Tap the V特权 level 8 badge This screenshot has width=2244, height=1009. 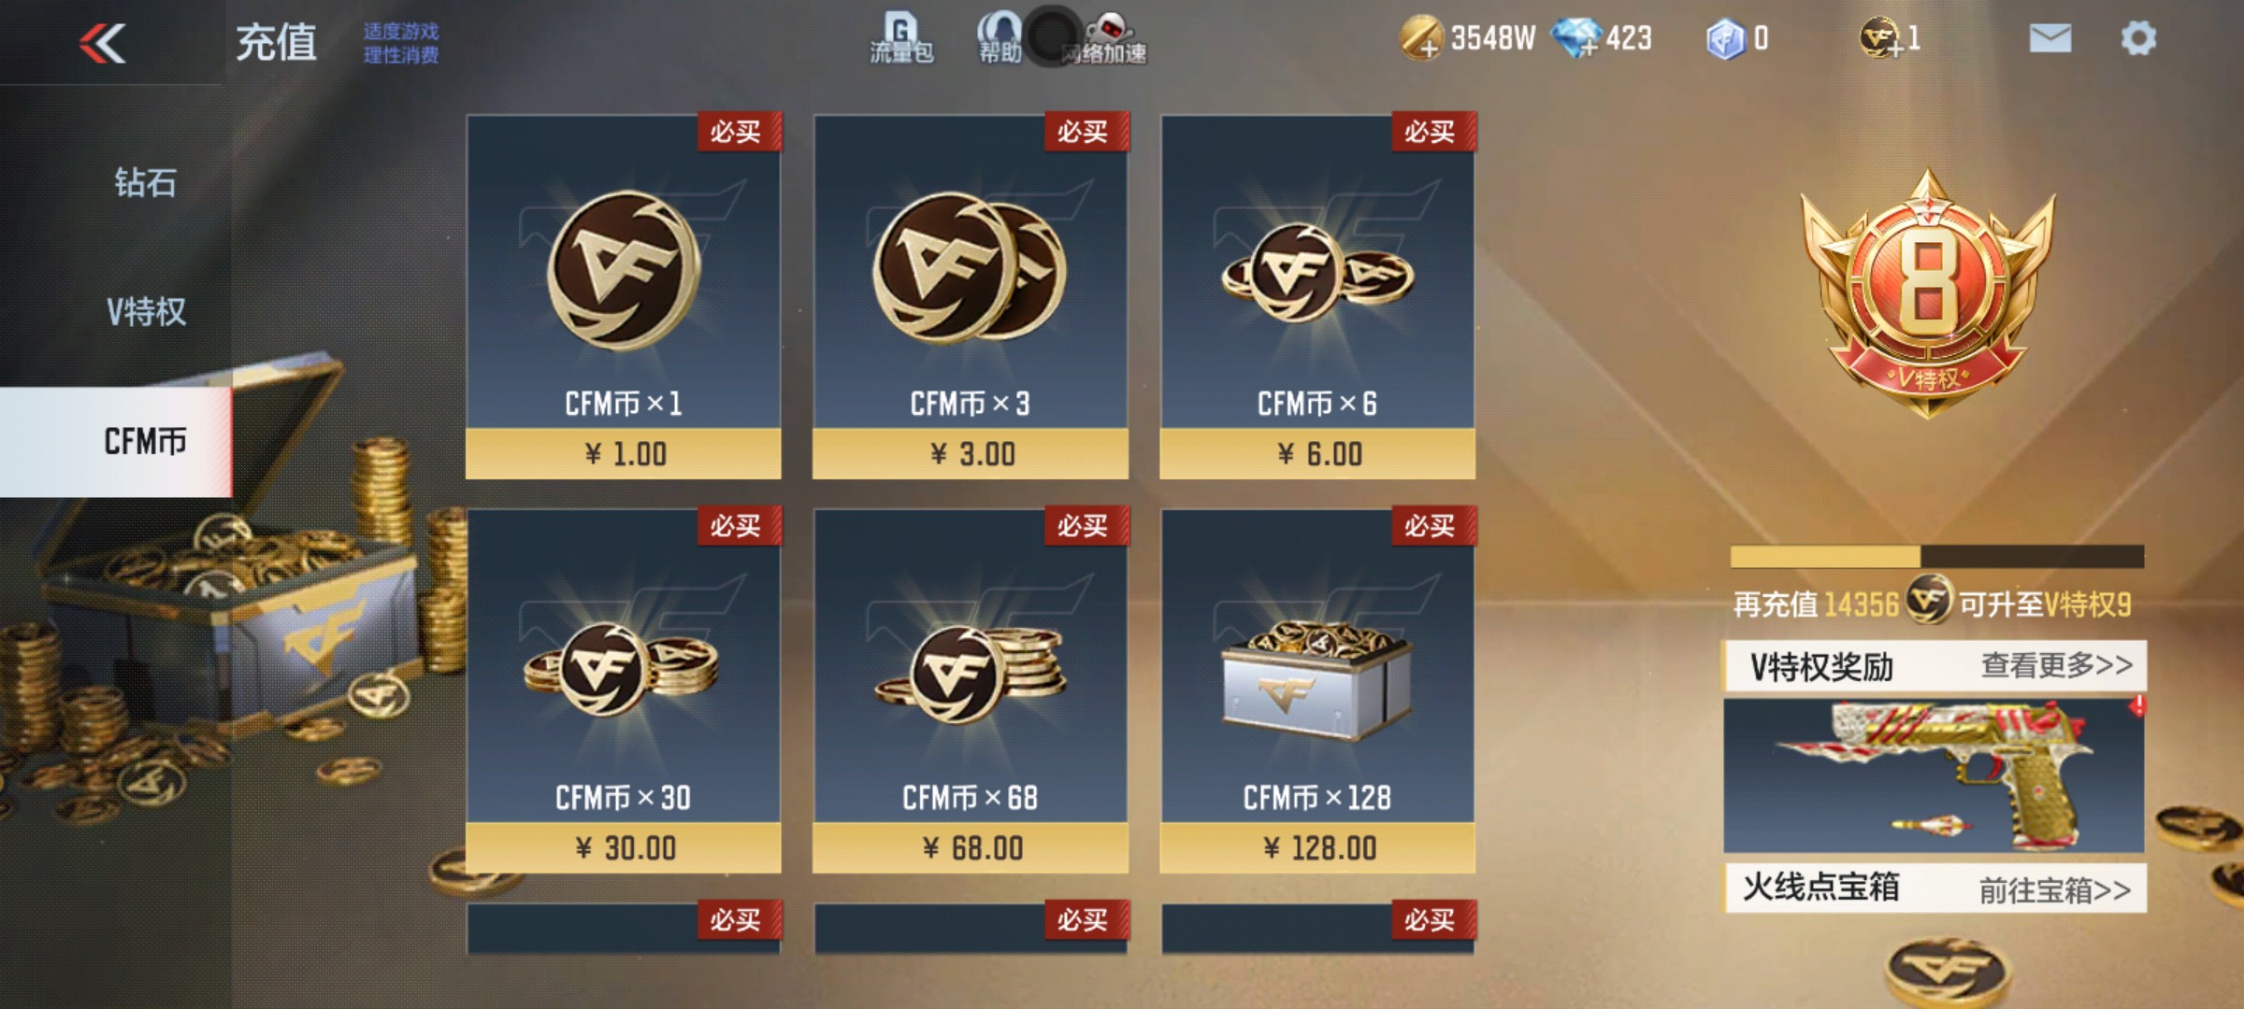coord(1928,293)
